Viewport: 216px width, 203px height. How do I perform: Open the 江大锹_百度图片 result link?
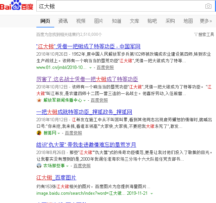[56, 177]
